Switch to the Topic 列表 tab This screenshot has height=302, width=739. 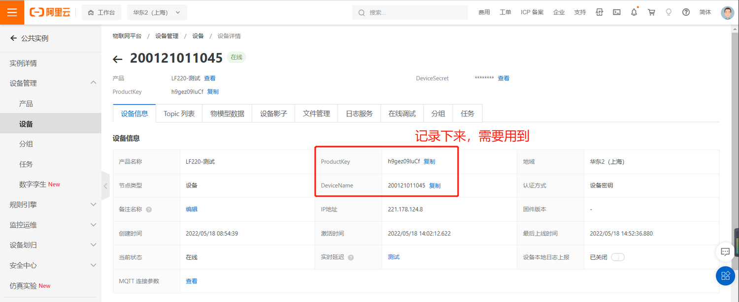pyautogui.click(x=179, y=114)
